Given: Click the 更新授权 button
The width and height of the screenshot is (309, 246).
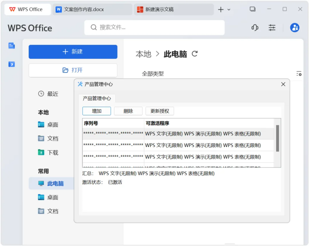Looking at the screenshot, I should coord(160,111).
